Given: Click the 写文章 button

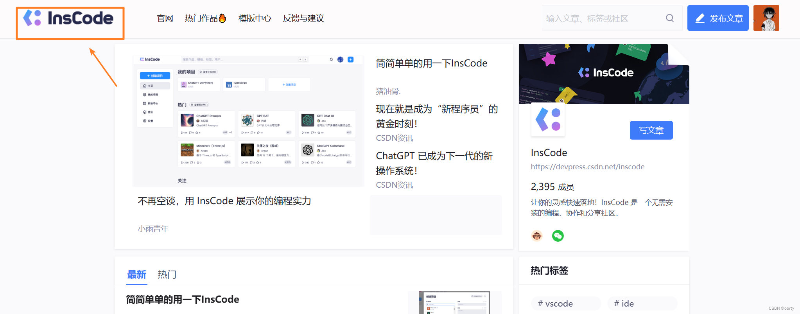Looking at the screenshot, I should pyautogui.click(x=651, y=130).
